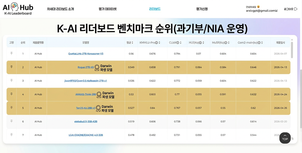Show HLE(Ko) info icon
302x153 pixels.
click(x=200, y=43)
